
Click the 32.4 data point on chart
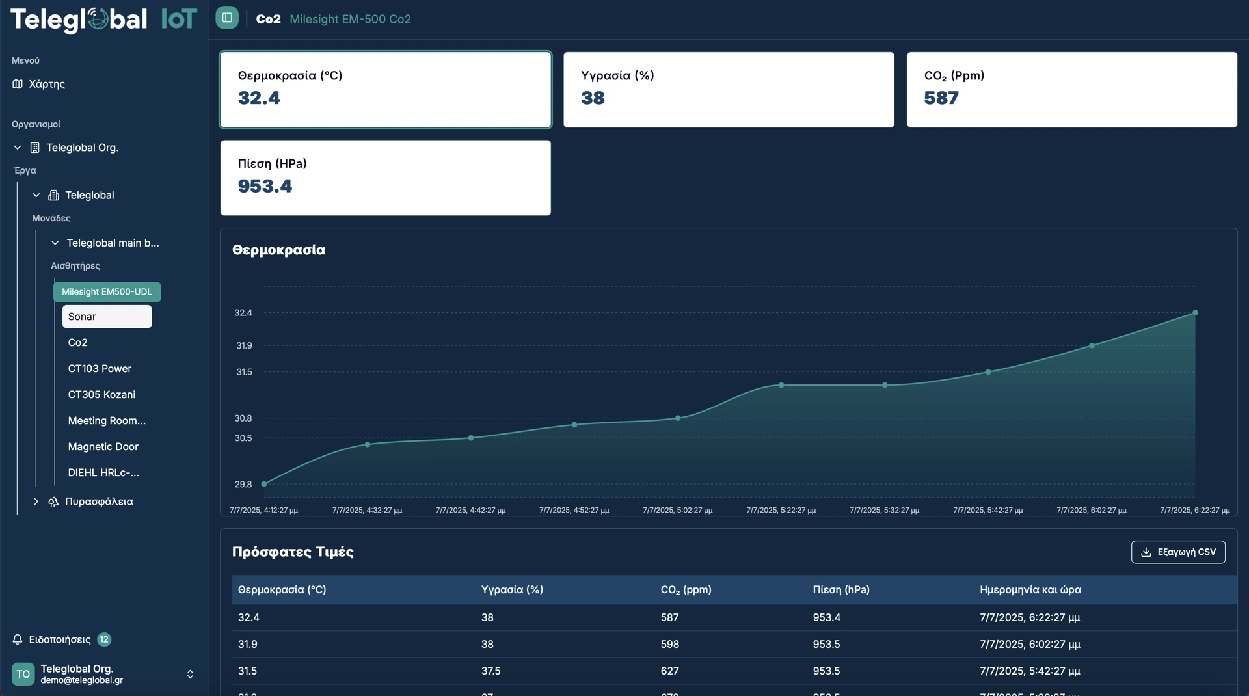pos(1195,313)
